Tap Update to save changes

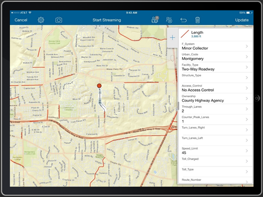pos(242,20)
